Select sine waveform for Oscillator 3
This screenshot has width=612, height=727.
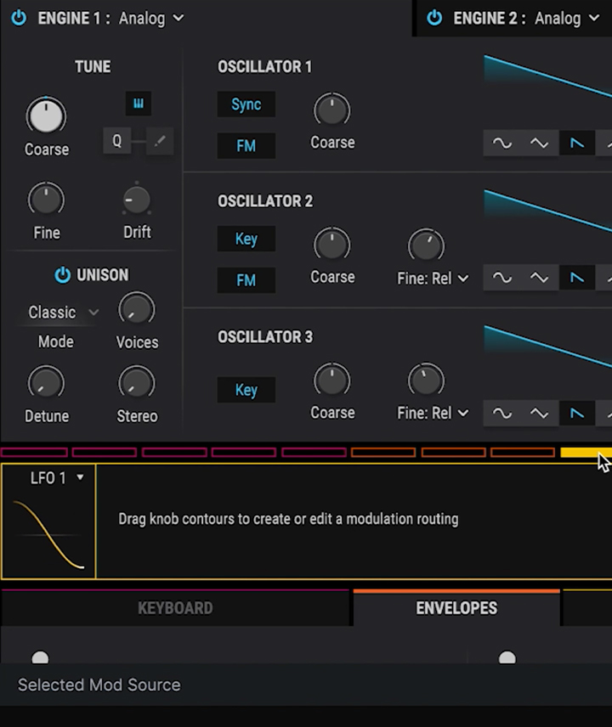click(x=502, y=413)
